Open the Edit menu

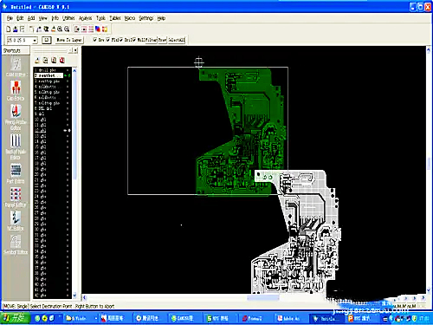tap(20, 18)
